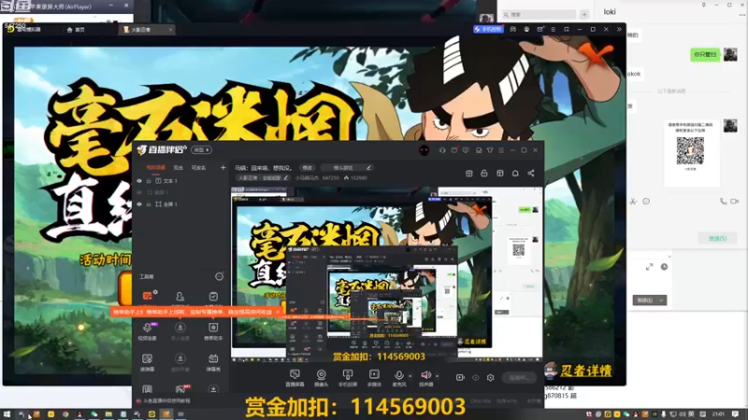Open customer service headset icon
Image resolution: width=748 pixels, height=420 pixels.
pyautogui.click(x=442, y=150)
